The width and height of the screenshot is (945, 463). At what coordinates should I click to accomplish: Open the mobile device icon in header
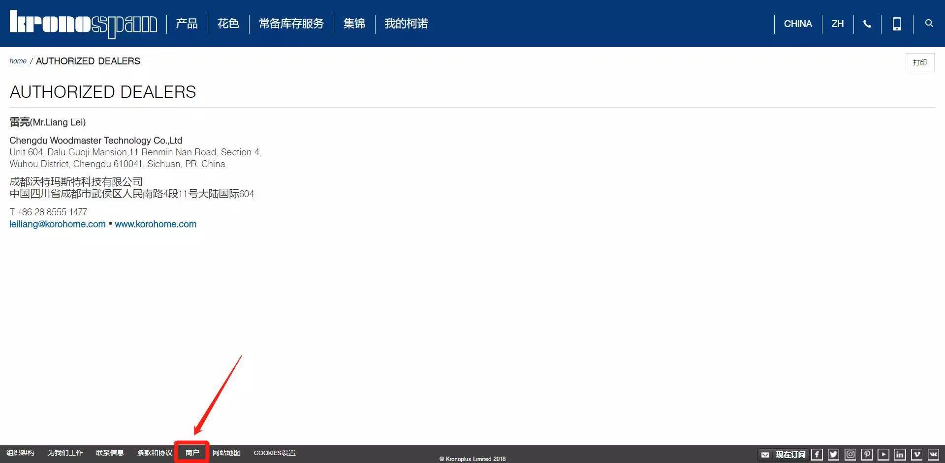click(897, 24)
